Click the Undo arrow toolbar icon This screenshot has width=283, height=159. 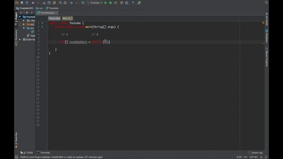pos(33,3)
